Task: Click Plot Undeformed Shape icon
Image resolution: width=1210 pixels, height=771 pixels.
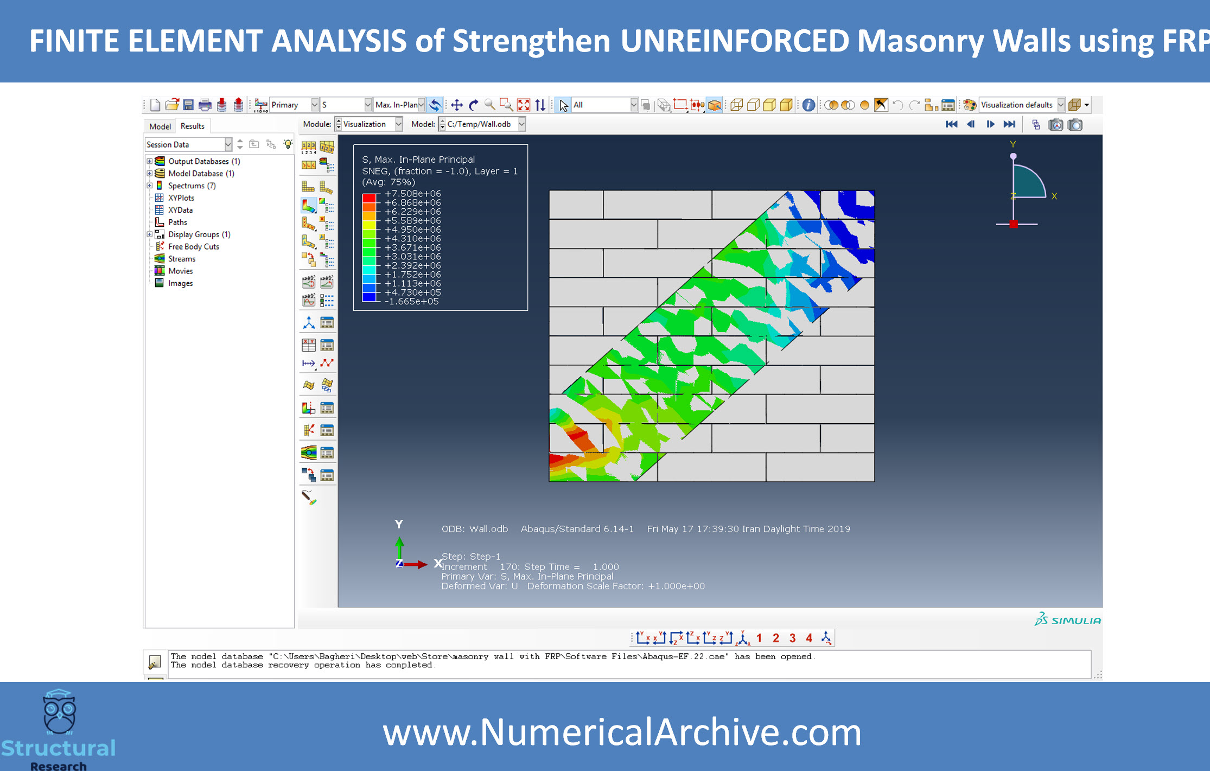Action: pos(308,187)
